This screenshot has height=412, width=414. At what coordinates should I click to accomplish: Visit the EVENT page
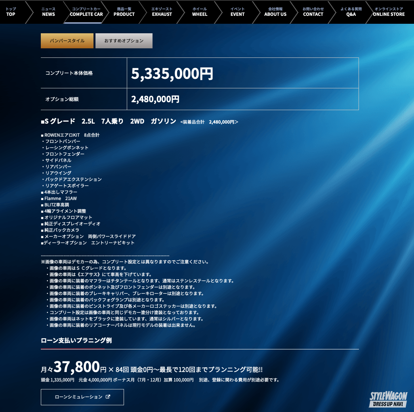(x=237, y=12)
